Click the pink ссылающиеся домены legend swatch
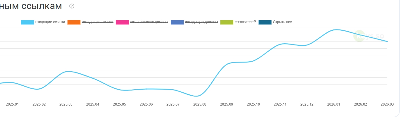 click(122, 22)
